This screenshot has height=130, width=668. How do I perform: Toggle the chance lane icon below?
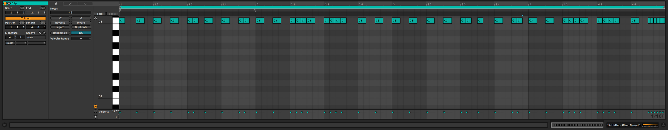point(95,111)
